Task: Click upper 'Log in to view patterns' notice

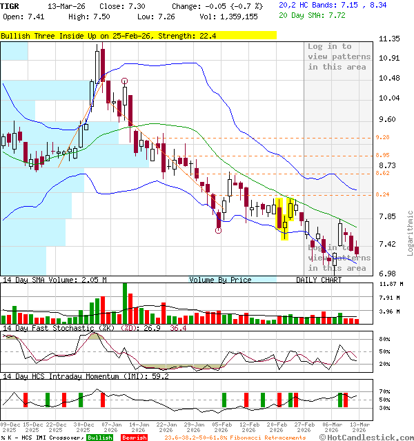Action: click(x=339, y=57)
